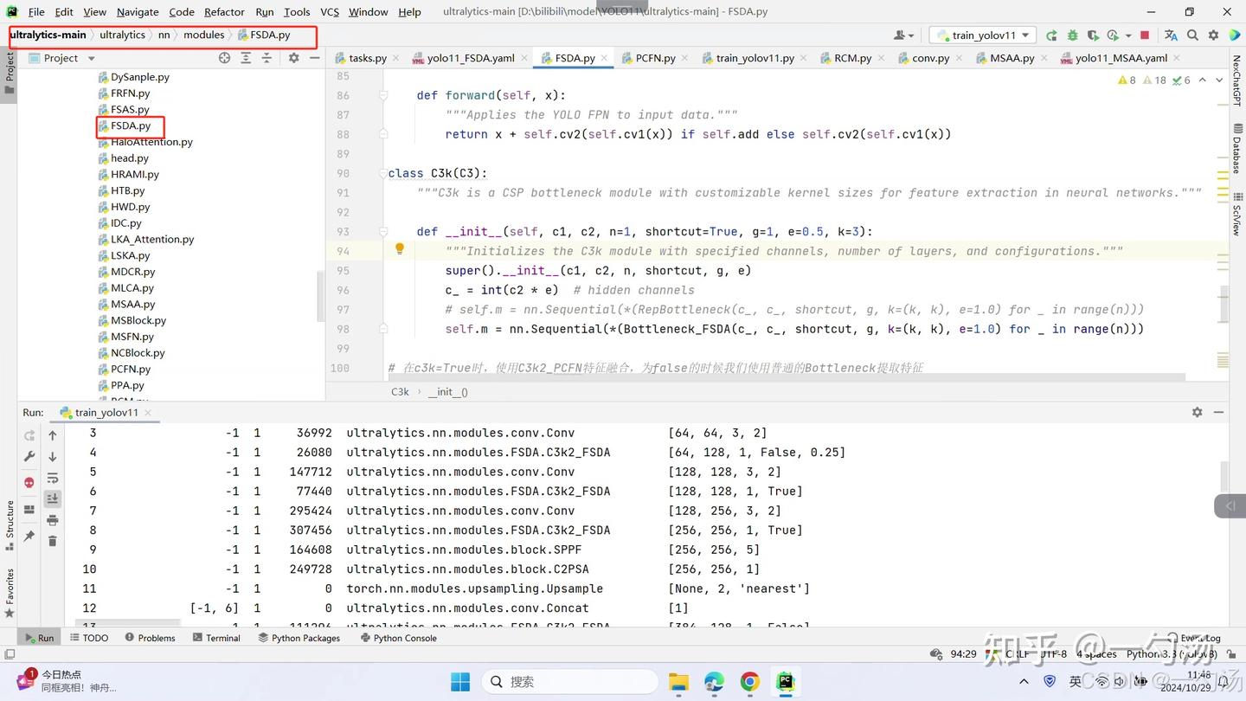
Task: Collapse the __init__ method fold arrow
Action: coord(383,232)
